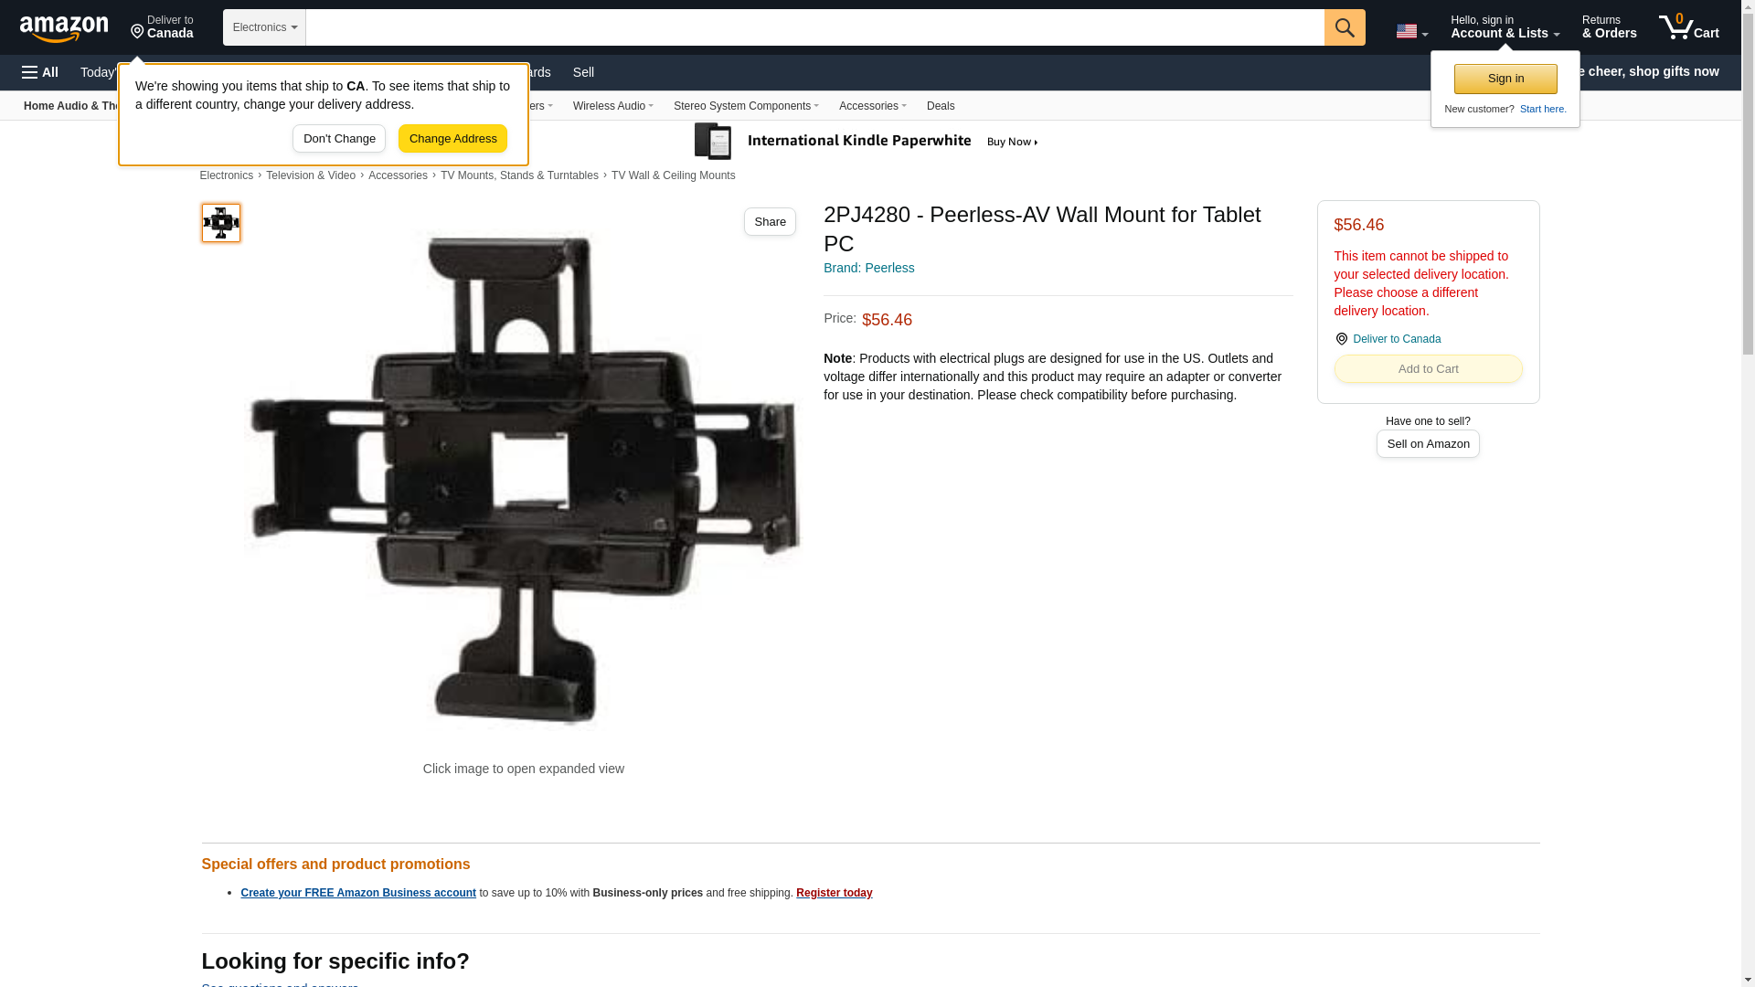Expand the Electronics search category dropdown

pyautogui.click(x=264, y=27)
